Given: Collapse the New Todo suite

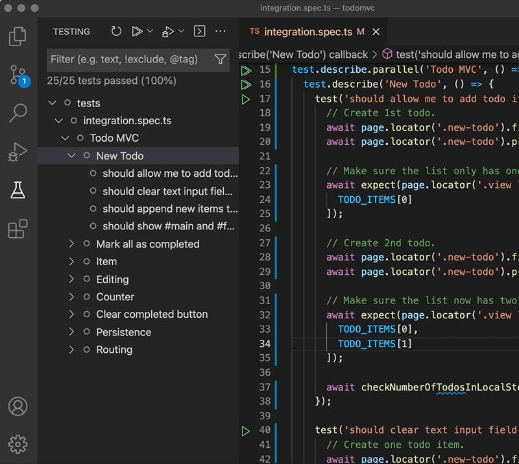Looking at the screenshot, I should pyautogui.click(x=71, y=155).
